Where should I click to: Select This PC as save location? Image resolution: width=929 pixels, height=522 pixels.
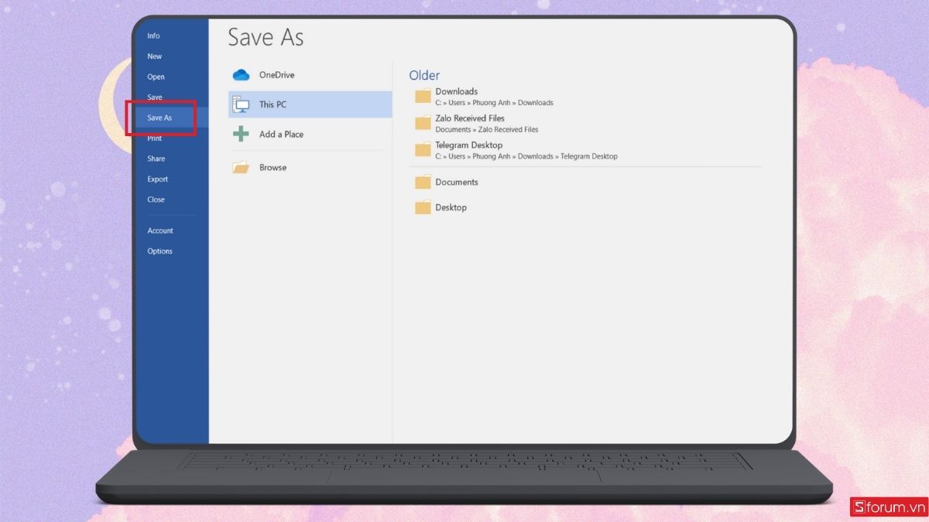pos(310,104)
